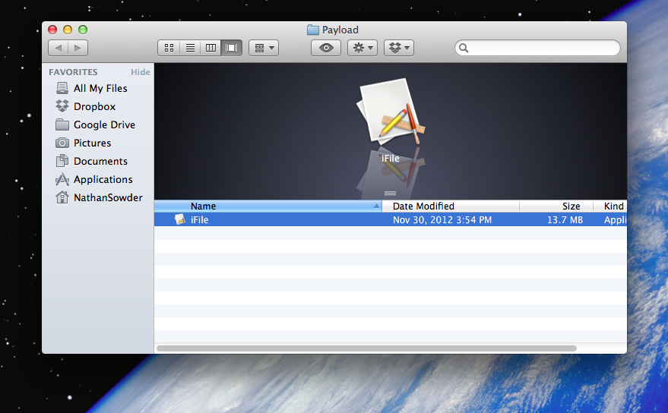668x413 pixels.
Task: Click the Applications icon in sidebar
Action: (62, 179)
